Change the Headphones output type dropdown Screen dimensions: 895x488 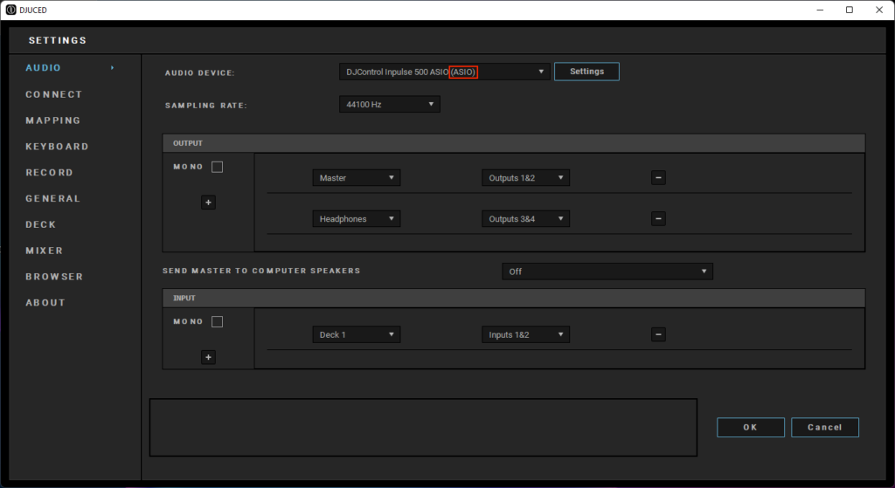pyautogui.click(x=357, y=219)
